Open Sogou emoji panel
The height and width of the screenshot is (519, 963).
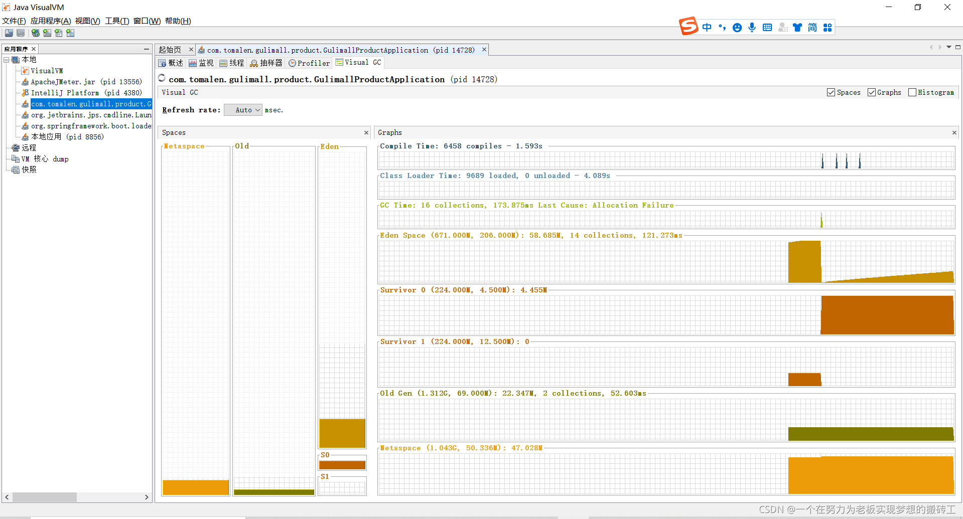pyautogui.click(x=737, y=28)
